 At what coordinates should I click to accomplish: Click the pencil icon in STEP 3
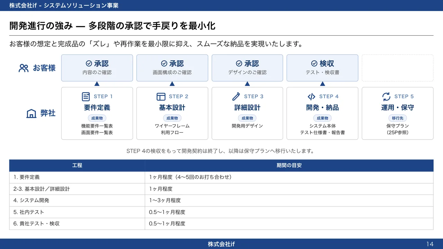click(236, 96)
